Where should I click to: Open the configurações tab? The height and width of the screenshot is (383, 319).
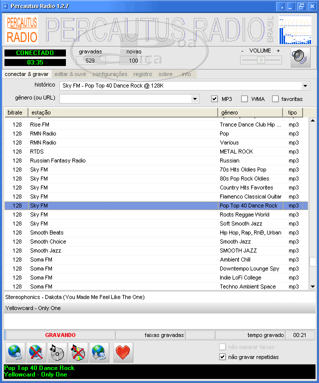click(x=110, y=74)
